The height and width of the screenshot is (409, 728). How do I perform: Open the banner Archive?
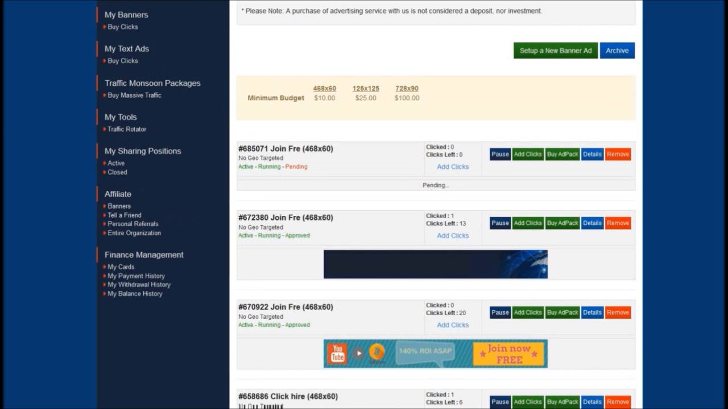click(617, 51)
